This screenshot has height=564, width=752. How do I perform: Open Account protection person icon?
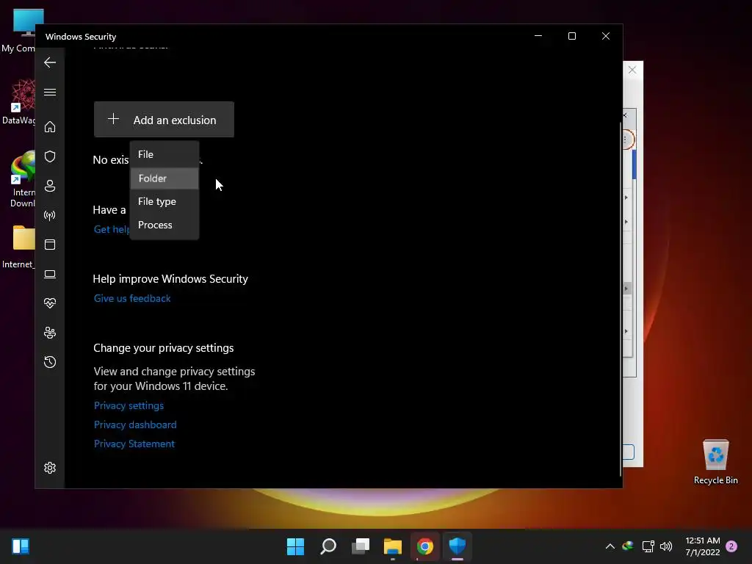50,186
